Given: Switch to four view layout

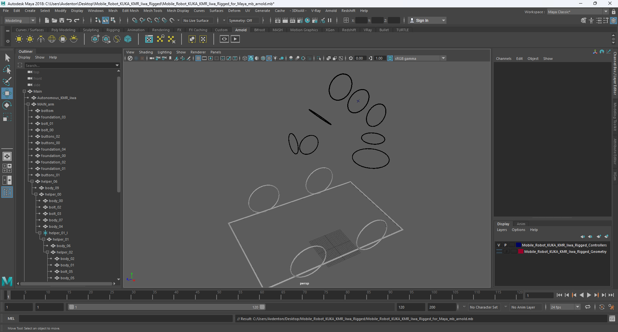Looking at the screenshot, I should pos(7,168).
